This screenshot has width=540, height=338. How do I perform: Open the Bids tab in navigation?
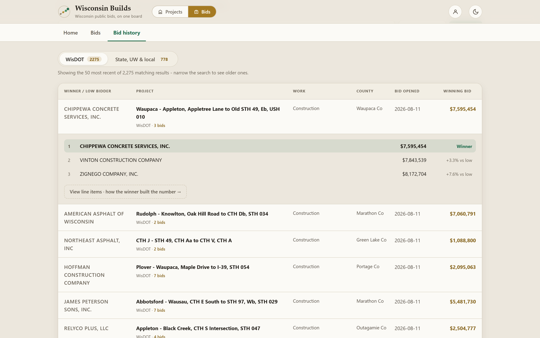(96, 33)
